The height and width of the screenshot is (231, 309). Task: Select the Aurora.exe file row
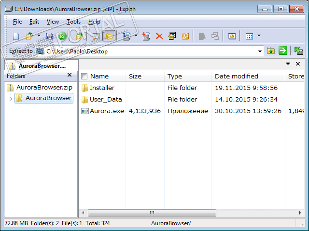[192, 111]
